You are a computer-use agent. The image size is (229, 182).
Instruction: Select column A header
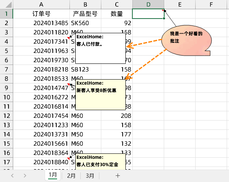(x=41, y=4)
